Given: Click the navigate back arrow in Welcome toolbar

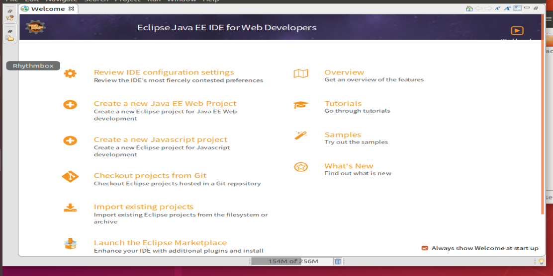Looking at the screenshot, I should coord(478,8).
